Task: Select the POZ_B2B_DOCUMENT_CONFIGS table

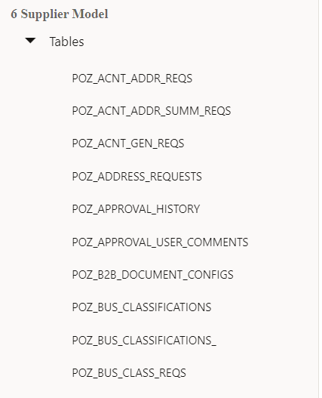Action: point(152,275)
